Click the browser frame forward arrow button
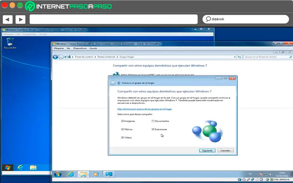293x183 pixels. 21,19
